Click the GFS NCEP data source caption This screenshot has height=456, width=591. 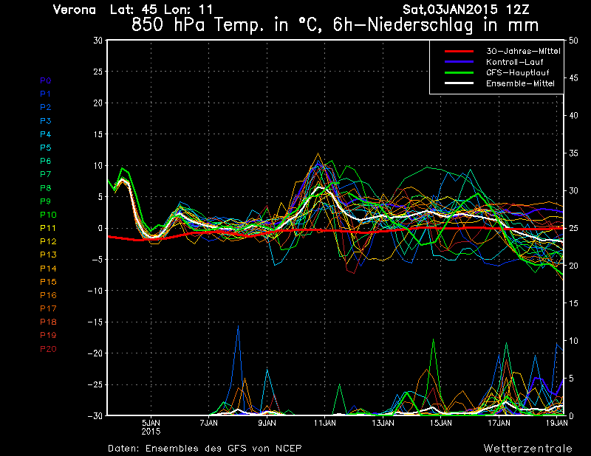(205, 448)
